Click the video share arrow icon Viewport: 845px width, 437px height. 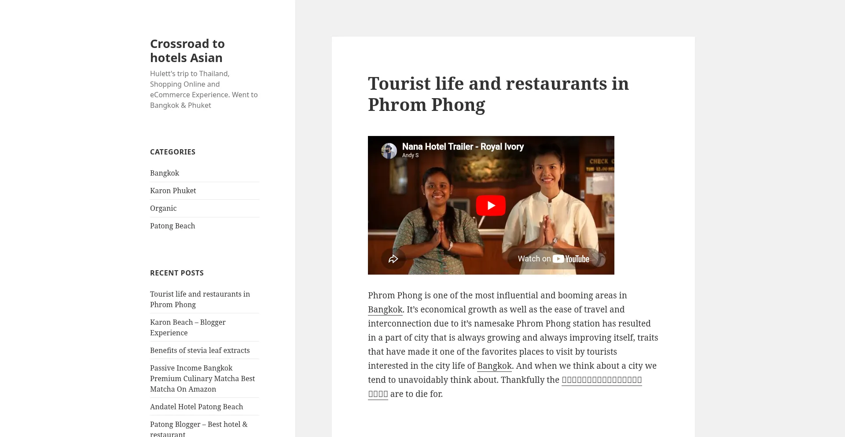pos(393,259)
